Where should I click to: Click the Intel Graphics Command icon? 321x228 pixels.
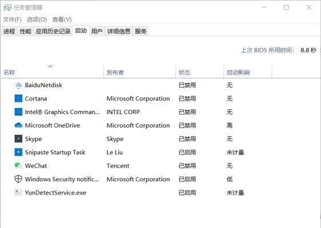tap(18, 112)
